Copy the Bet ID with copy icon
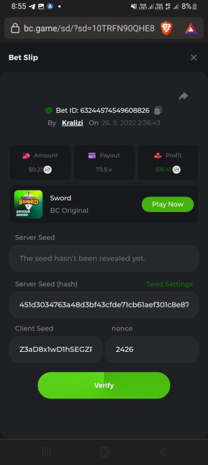Image resolution: width=208 pixels, height=465 pixels. click(x=158, y=110)
